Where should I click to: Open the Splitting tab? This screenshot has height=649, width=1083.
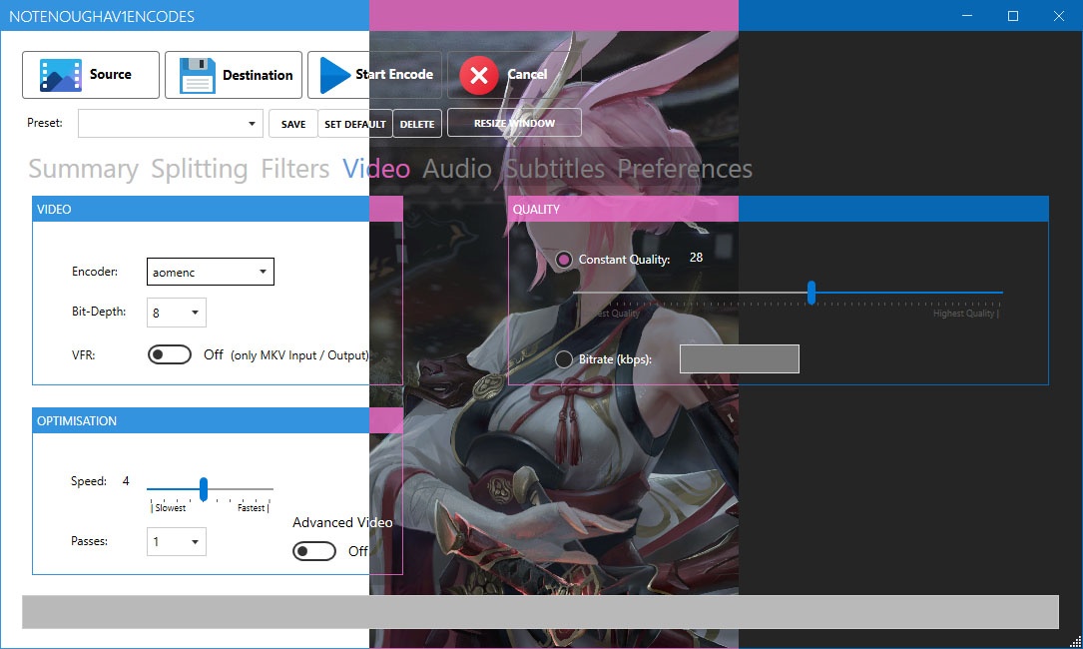(200, 169)
